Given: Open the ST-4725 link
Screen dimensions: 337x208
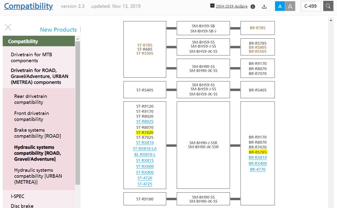Looking at the screenshot, I should 145,184.
